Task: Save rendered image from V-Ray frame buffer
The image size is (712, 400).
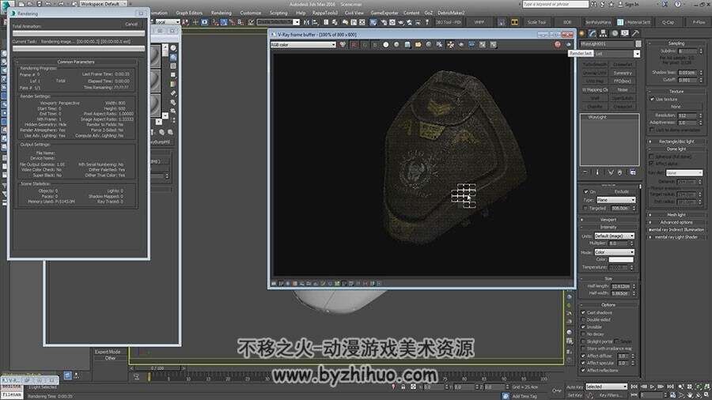Action: point(407,44)
